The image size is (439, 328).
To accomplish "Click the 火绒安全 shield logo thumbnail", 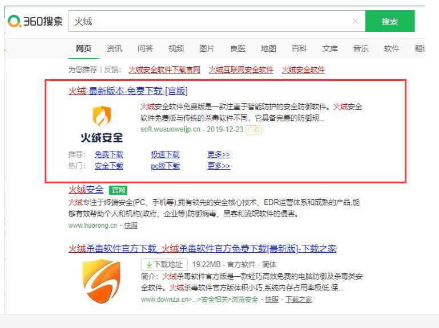I will coord(102,124).
